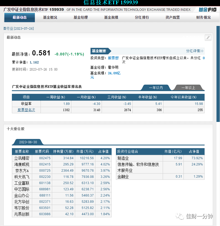Image resolution: width=220 pixels, height=226 pixels.
Task: Click the 投资行业组合 column header
Action: 128,152
